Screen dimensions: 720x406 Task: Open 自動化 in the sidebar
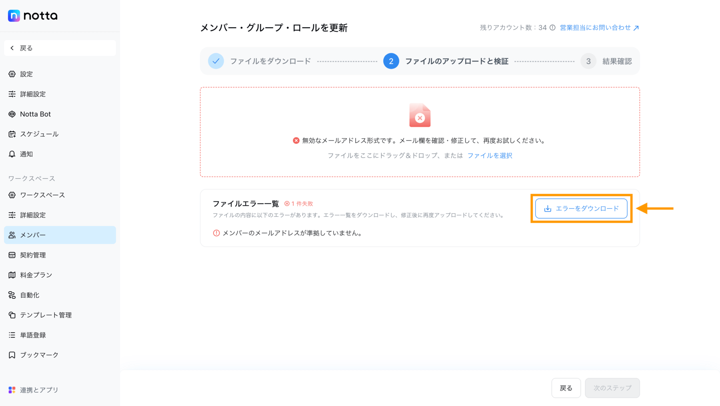[x=60, y=295]
